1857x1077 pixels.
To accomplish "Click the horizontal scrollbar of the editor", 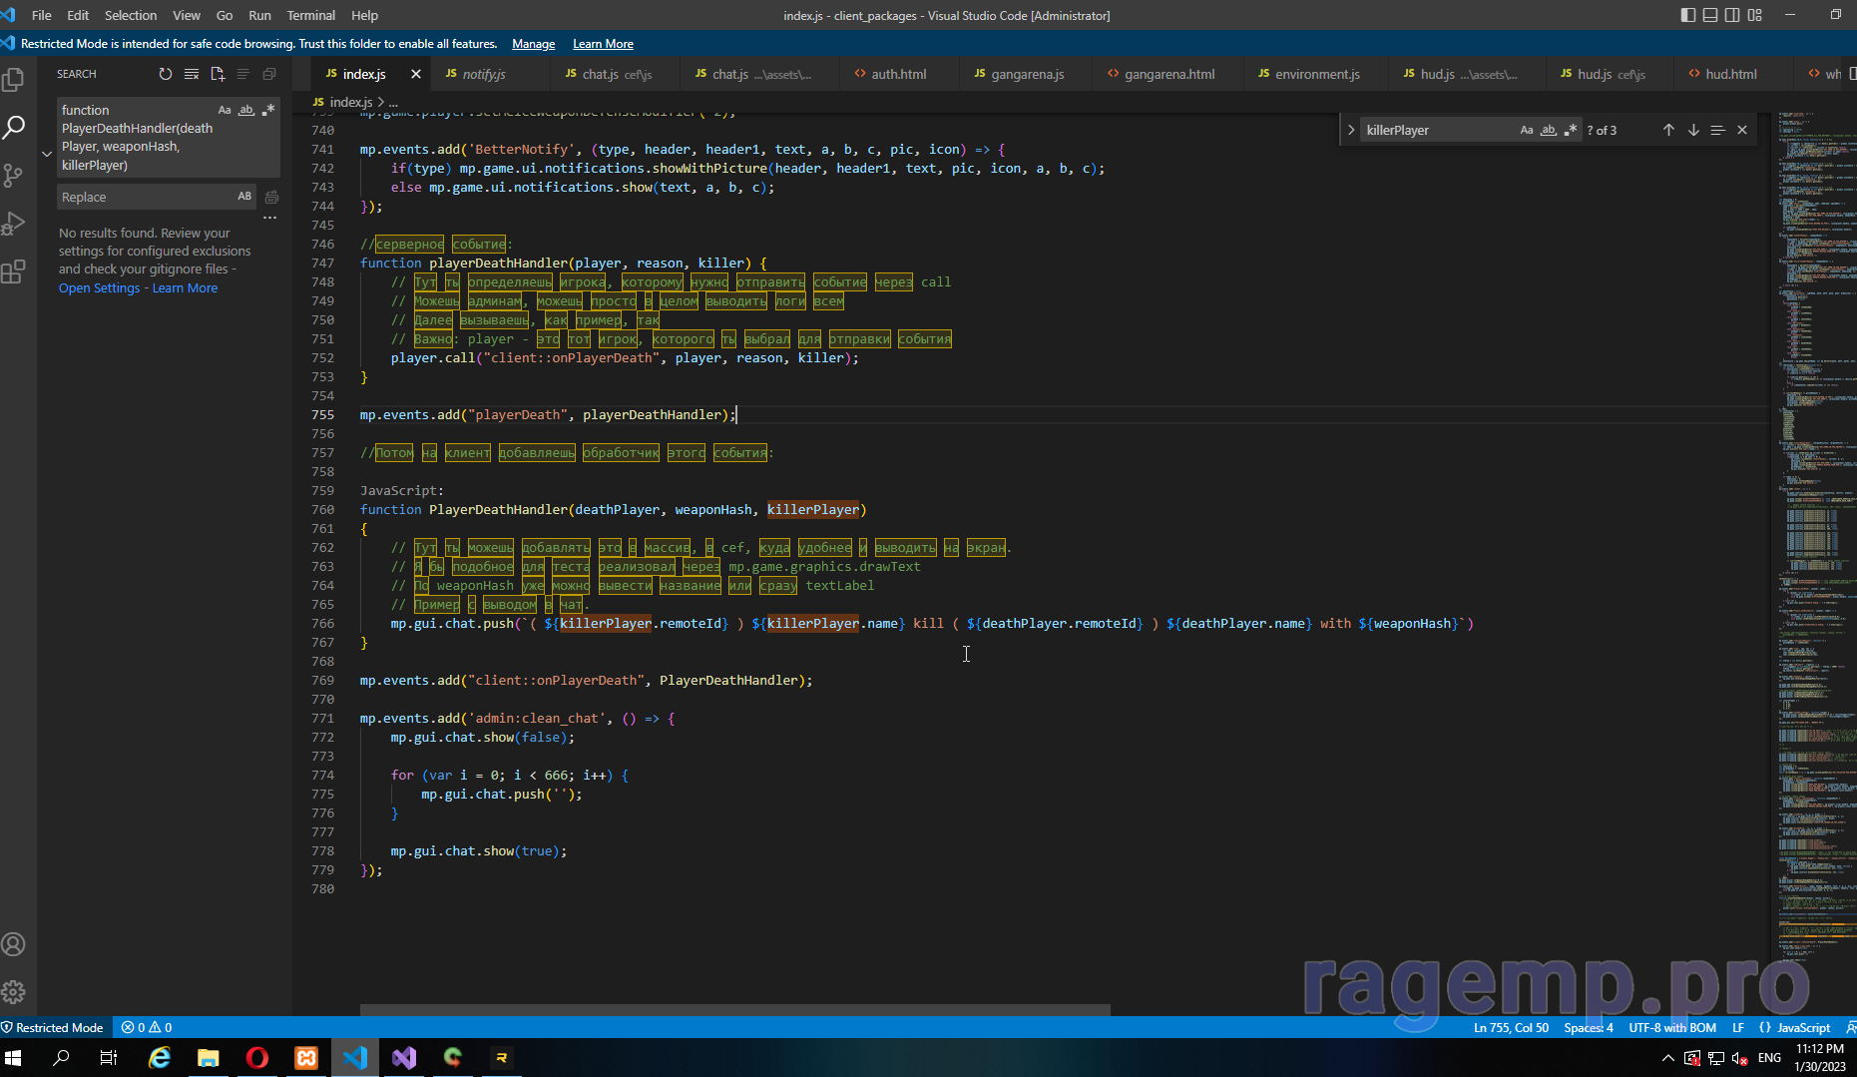I will (734, 1009).
